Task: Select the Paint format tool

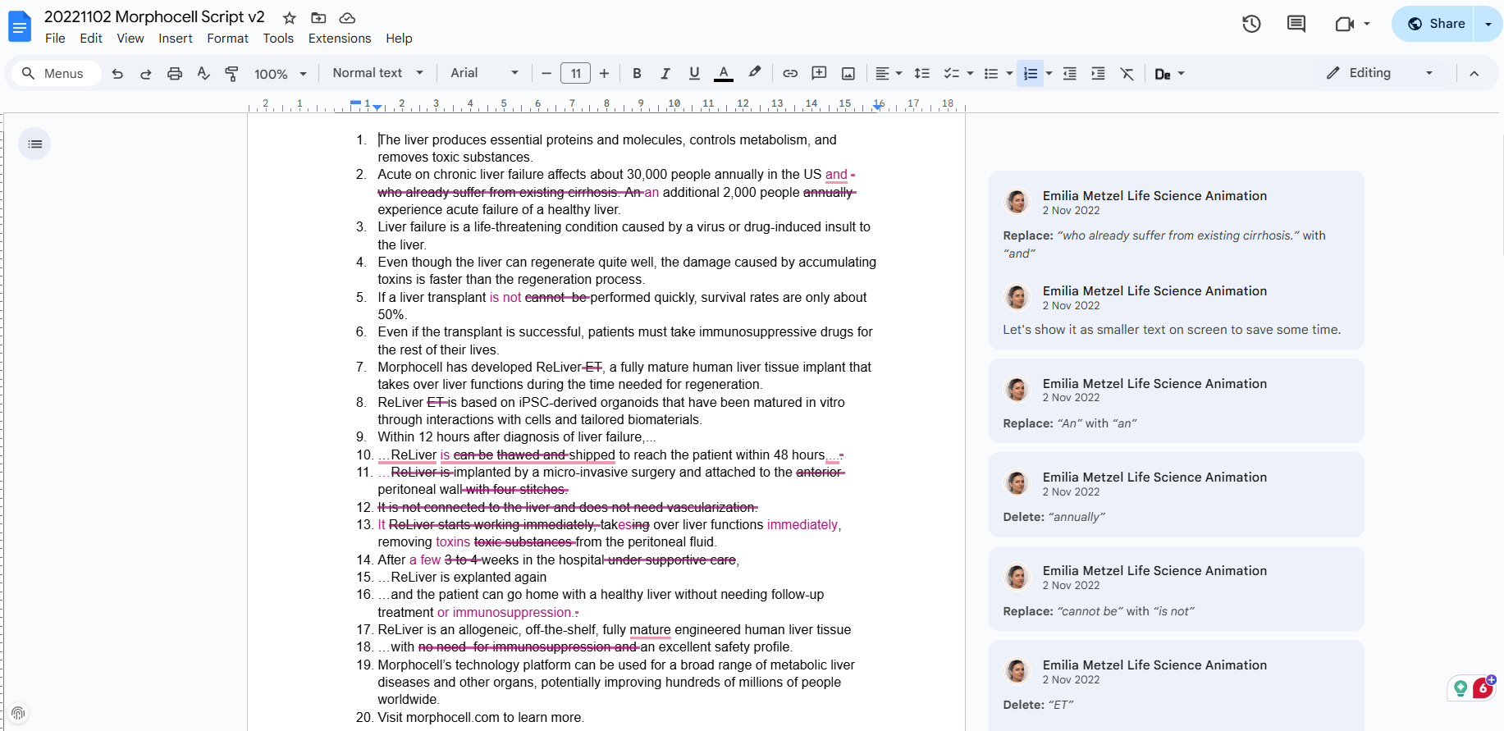Action: point(232,74)
